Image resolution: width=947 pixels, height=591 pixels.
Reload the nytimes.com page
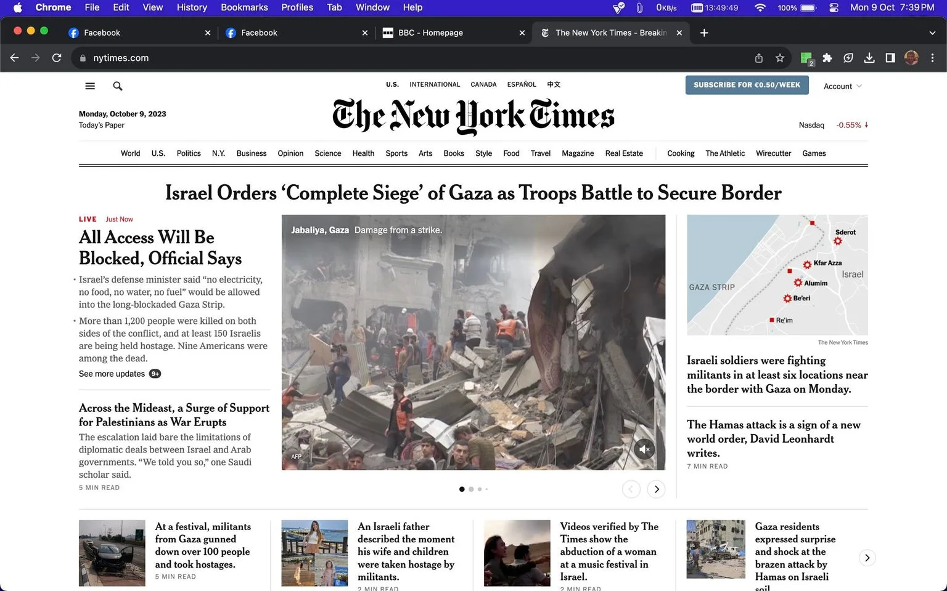point(57,58)
